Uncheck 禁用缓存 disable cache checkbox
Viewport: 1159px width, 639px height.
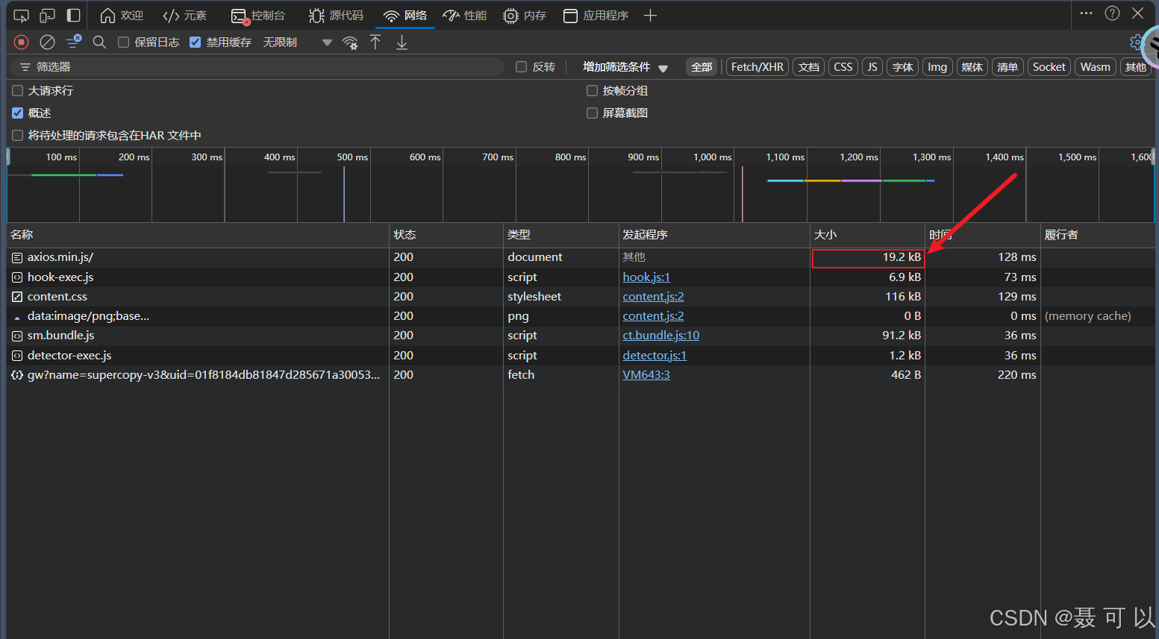[196, 43]
